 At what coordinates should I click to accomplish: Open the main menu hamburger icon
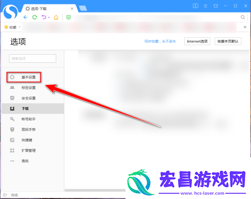click(205, 6)
